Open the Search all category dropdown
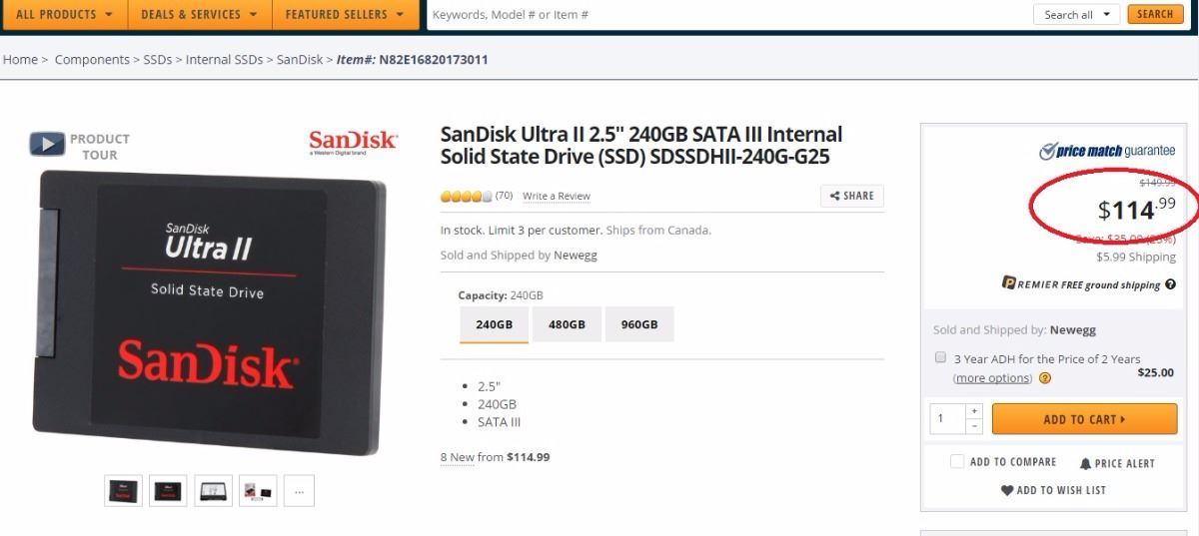 1077,14
